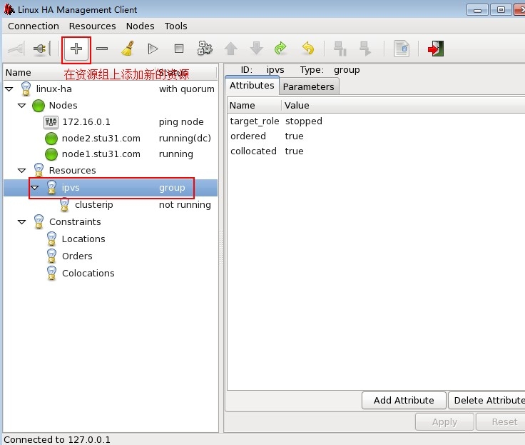Viewport: 525px width, 445px height.
Task: Select the Colocations constraint label
Action: pyautogui.click(x=88, y=274)
